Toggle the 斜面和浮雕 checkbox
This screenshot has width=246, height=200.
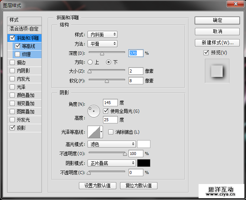click(12, 38)
